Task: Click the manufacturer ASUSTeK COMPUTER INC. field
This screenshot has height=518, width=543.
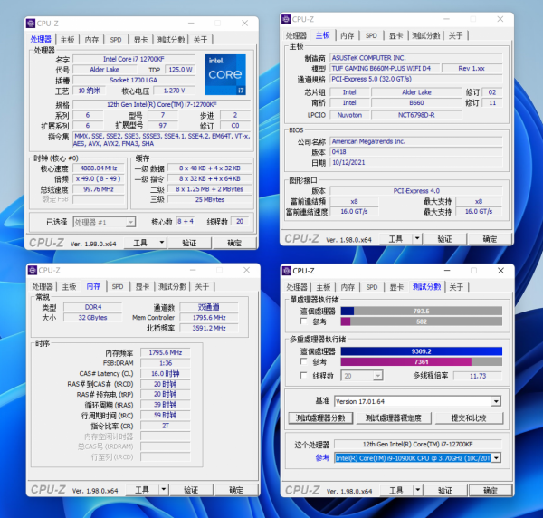Action: tap(416, 58)
